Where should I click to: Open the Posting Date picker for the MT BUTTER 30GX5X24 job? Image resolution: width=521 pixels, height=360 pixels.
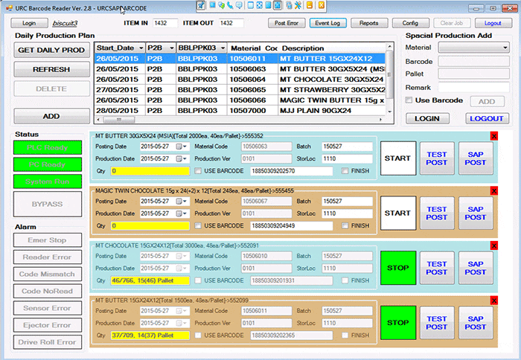click(181, 147)
